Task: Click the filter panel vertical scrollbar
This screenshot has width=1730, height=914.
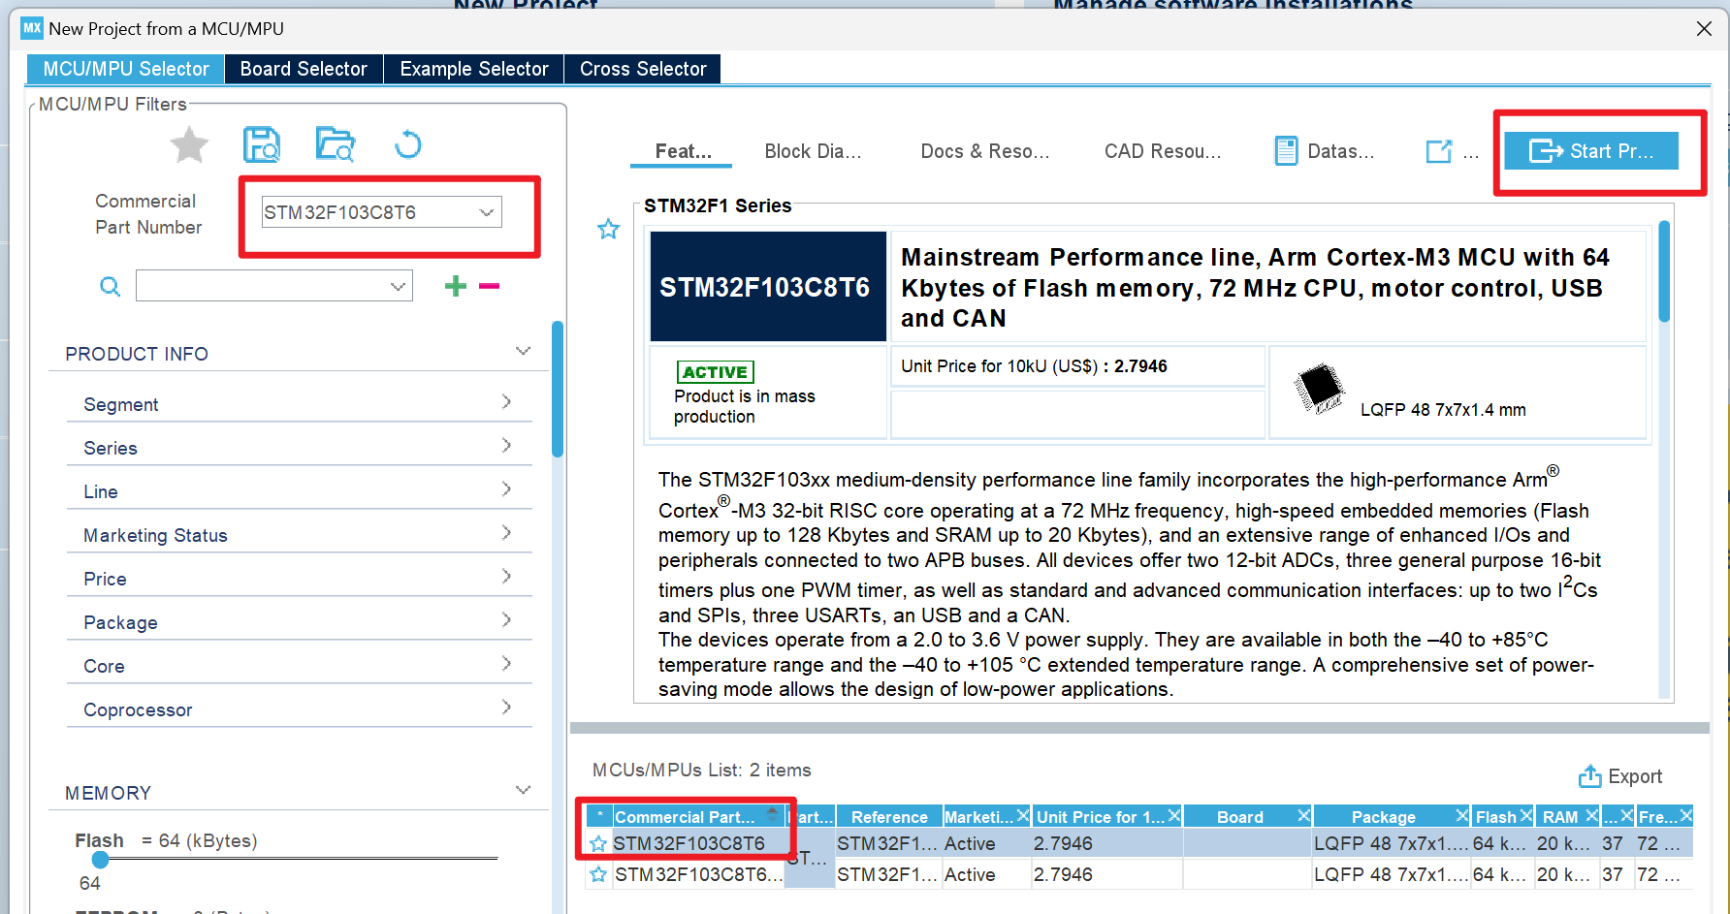Action: tap(558, 388)
